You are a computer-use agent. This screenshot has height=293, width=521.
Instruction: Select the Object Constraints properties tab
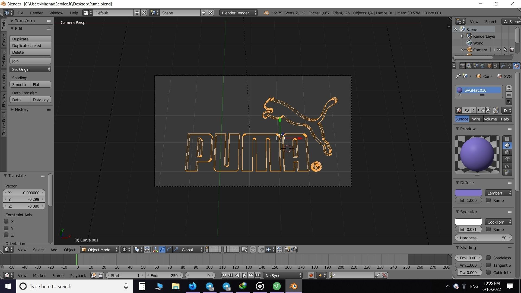496,66
